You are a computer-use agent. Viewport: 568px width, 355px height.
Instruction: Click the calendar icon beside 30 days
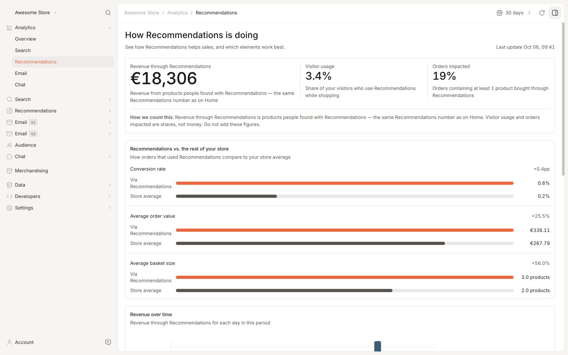pos(499,13)
